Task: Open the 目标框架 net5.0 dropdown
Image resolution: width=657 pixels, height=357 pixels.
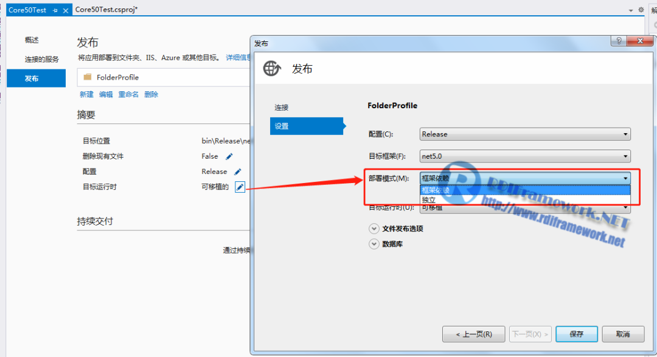Action: [525, 156]
